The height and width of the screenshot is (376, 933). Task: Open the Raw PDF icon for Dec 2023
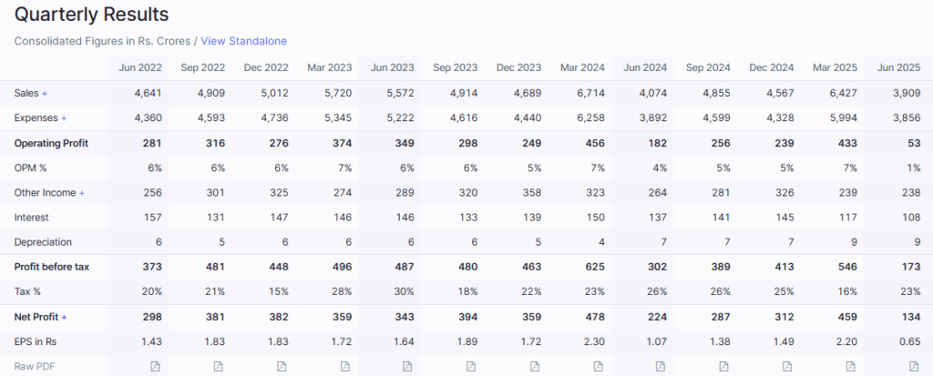tap(534, 366)
